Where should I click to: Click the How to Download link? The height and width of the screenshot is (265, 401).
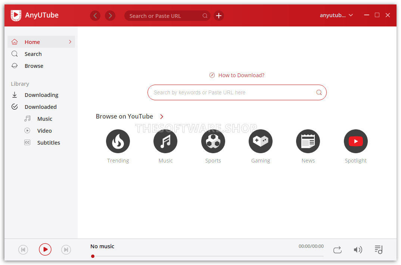241,75
